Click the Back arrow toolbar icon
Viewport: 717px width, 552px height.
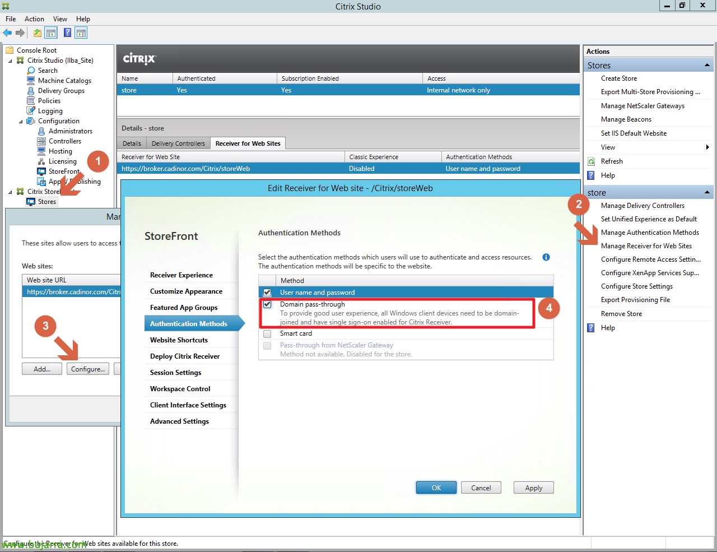pyautogui.click(x=7, y=33)
